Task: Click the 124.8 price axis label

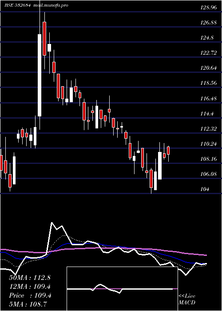Action: click(x=207, y=38)
